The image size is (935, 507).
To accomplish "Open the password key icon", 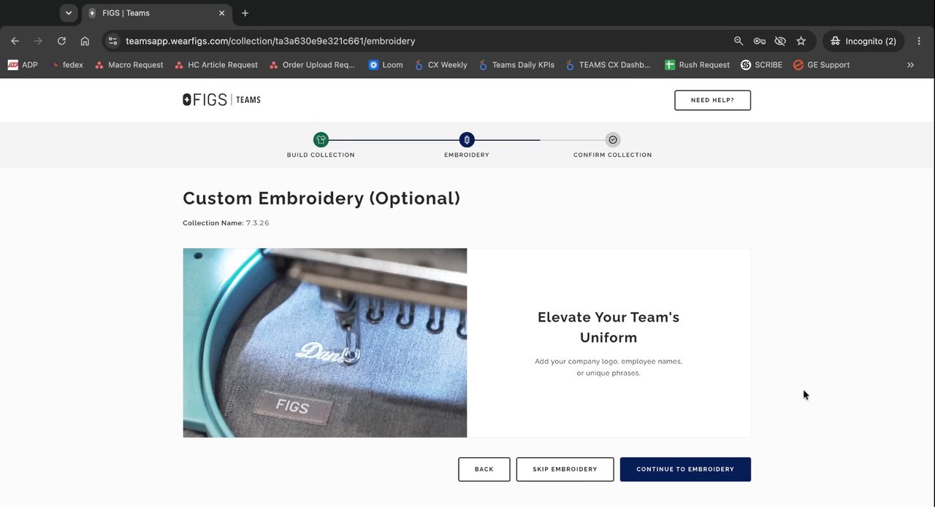I will tap(760, 42).
